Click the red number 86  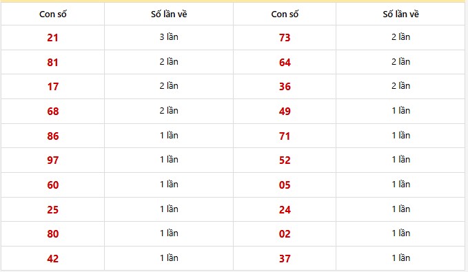(53, 136)
